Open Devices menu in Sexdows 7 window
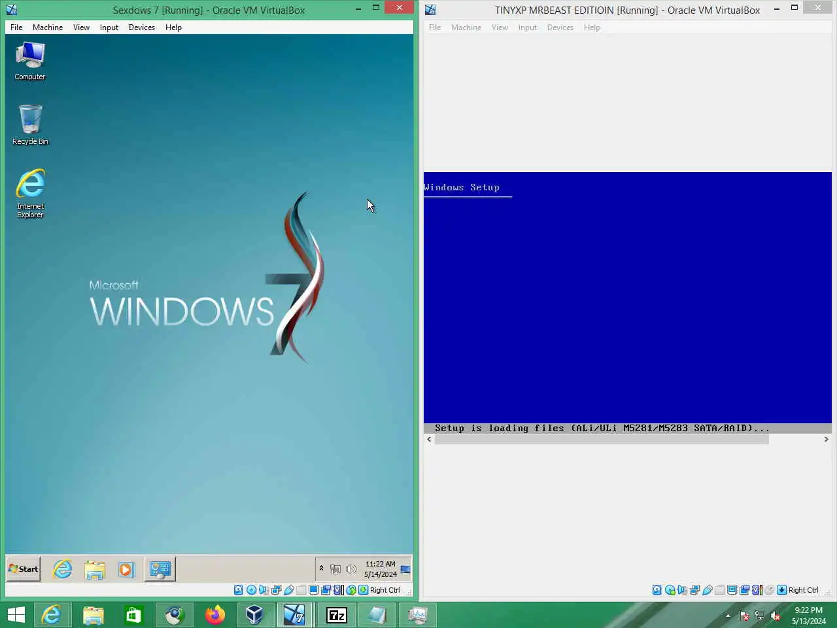The width and height of the screenshot is (837, 628). [x=142, y=27]
